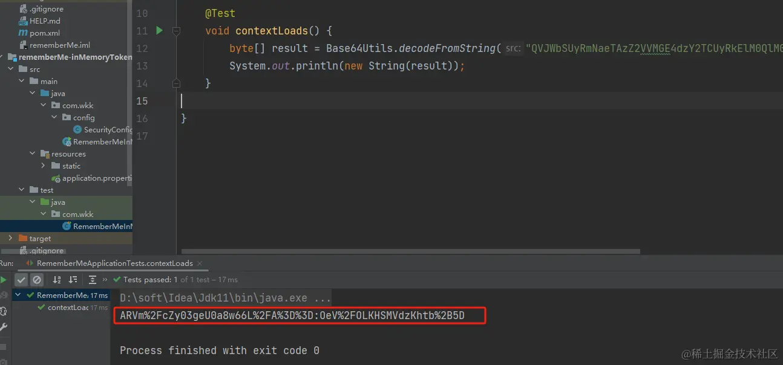The height and width of the screenshot is (365, 783).
Task: Click the 'Tests passed: 1 of 1 test' status
Action: [x=180, y=280]
